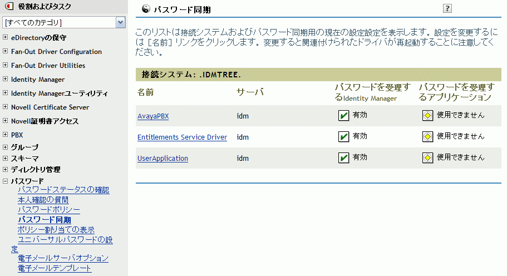
Task: Open the AvayaPBX driver link
Action: tap(153, 116)
